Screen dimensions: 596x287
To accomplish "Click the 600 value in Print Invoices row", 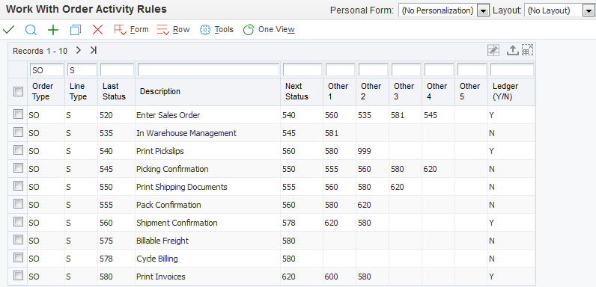I will pos(332,277).
